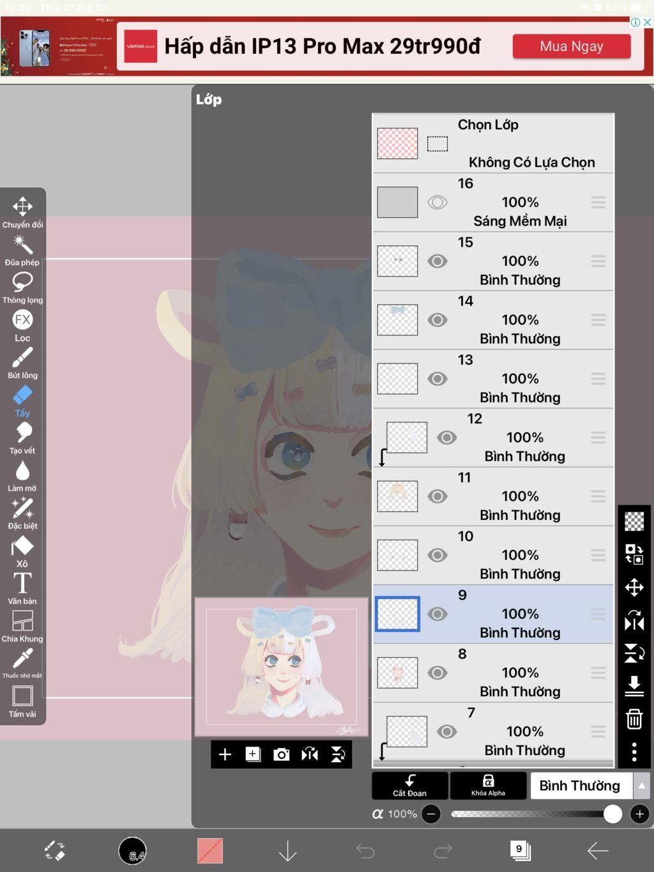
Task: Select the Thòng lọng lasso tool
Action: click(x=22, y=287)
